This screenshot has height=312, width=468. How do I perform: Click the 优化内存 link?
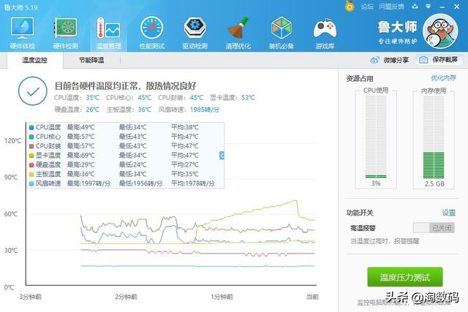[x=443, y=78]
